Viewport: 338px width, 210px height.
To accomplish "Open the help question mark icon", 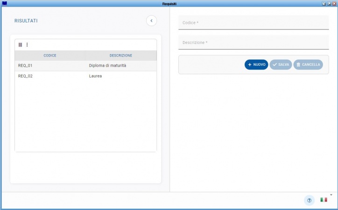I will pyautogui.click(x=309, y=200).
